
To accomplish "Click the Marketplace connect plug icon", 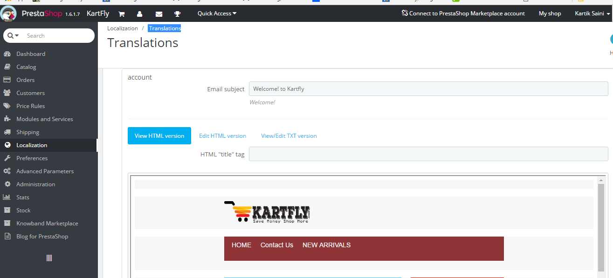I will click(405, 14).
